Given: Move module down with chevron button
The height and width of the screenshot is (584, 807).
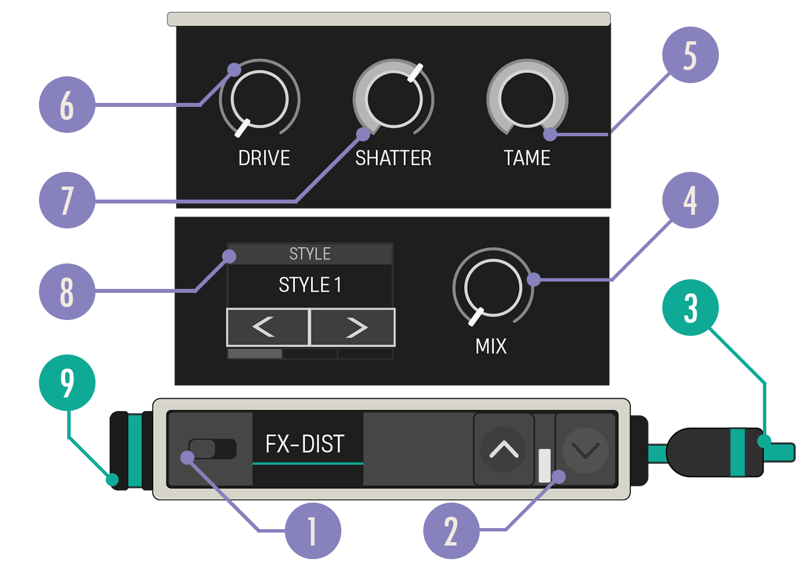Looking at the screenshot, I should (x=585, y=449).
